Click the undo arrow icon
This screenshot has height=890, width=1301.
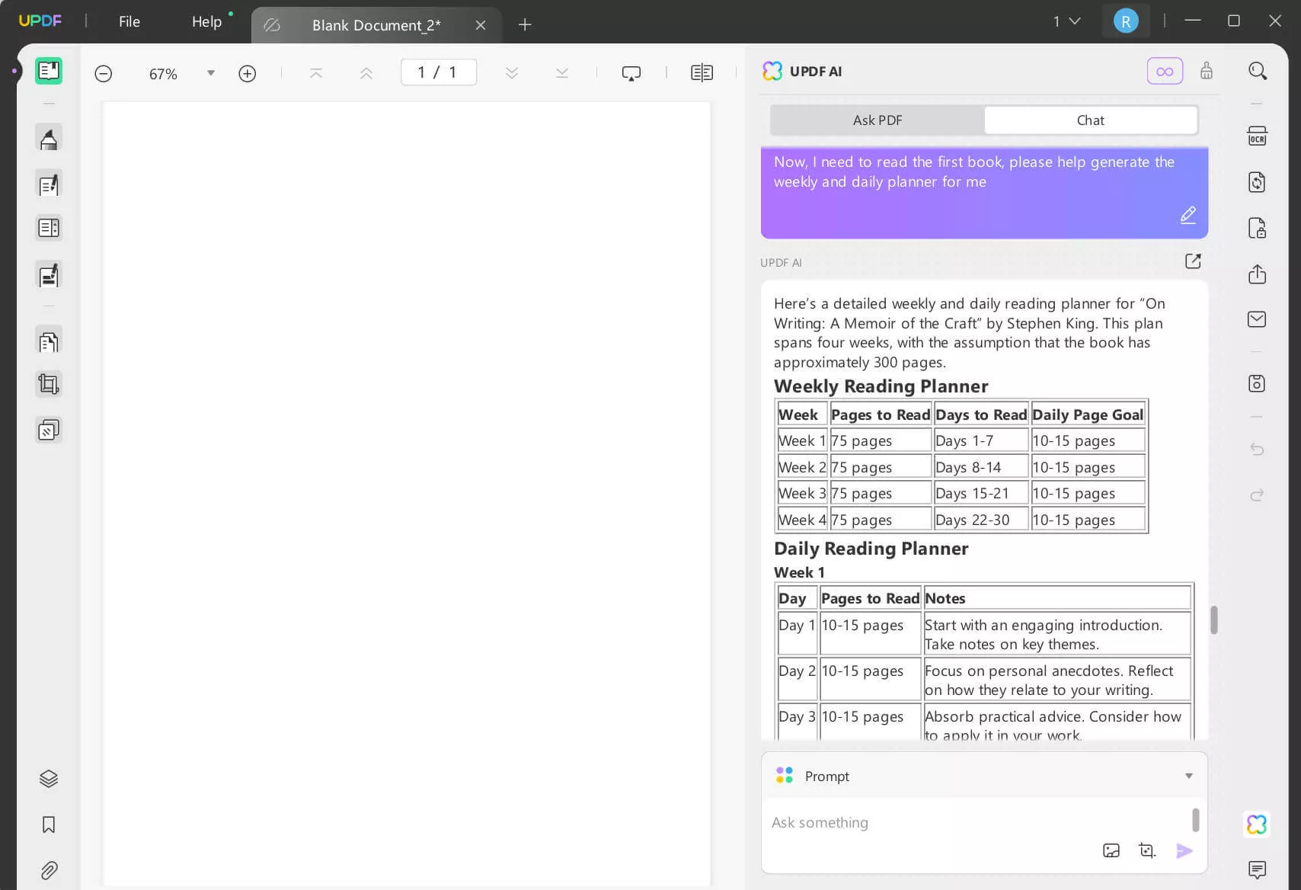[1257, 449]
